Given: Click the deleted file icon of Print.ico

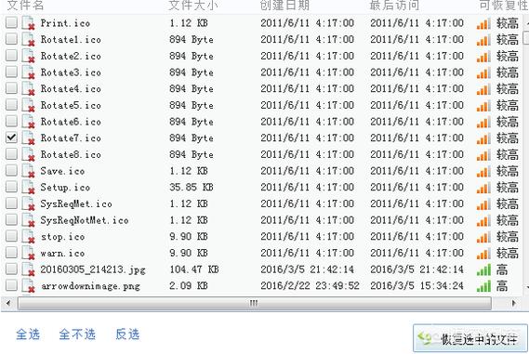Looking at the screenshot, I should [x=28, y=23].
